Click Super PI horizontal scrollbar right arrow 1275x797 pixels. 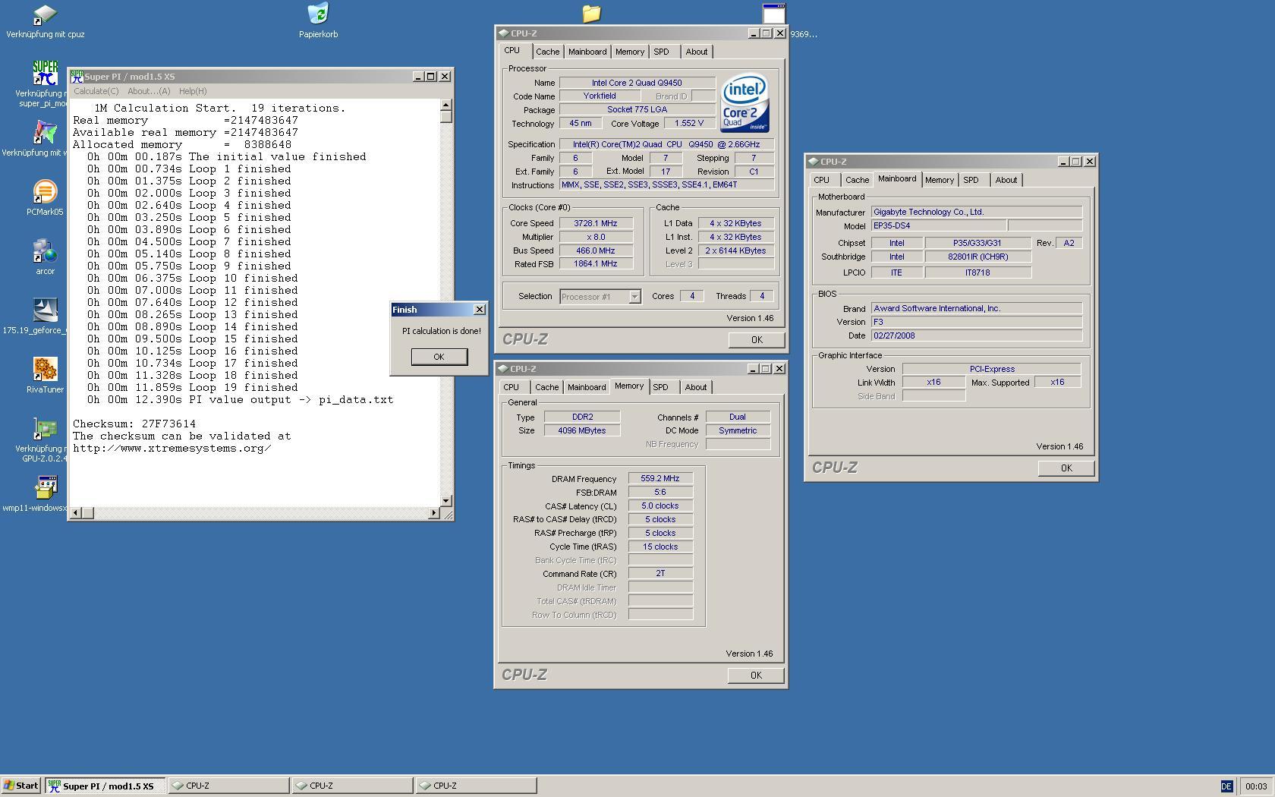[433, 513]
